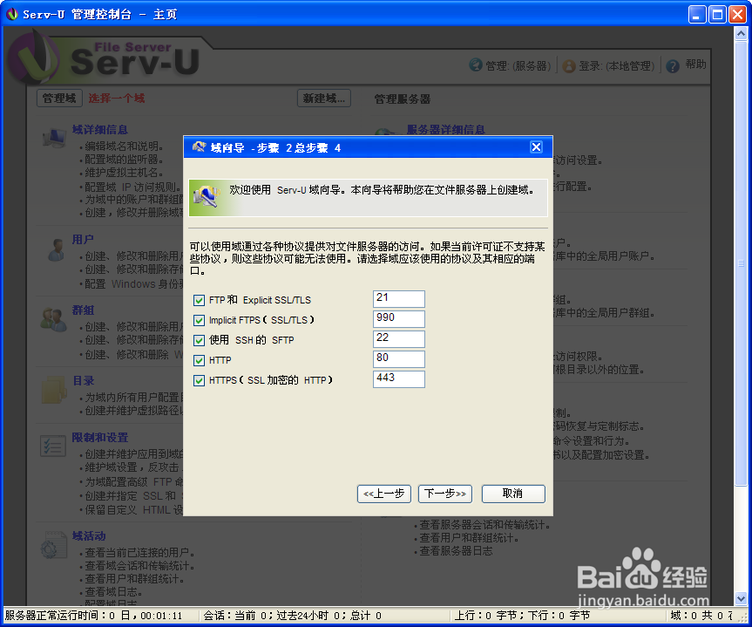Click the manage server globe icon
This screenshot has width=752, height=627.
[x=476, y=65]
